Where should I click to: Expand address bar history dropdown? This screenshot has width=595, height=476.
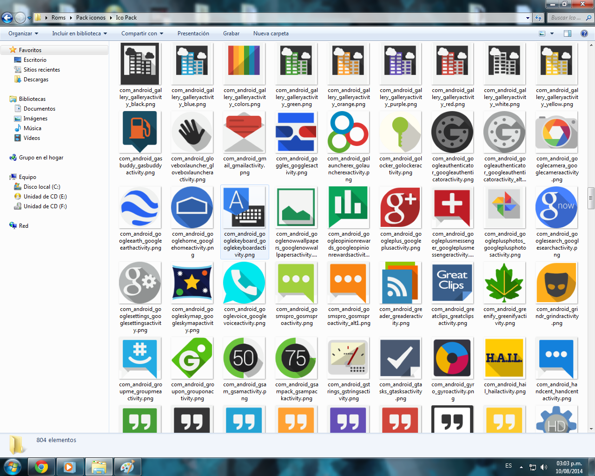click(x=528, y=18)
